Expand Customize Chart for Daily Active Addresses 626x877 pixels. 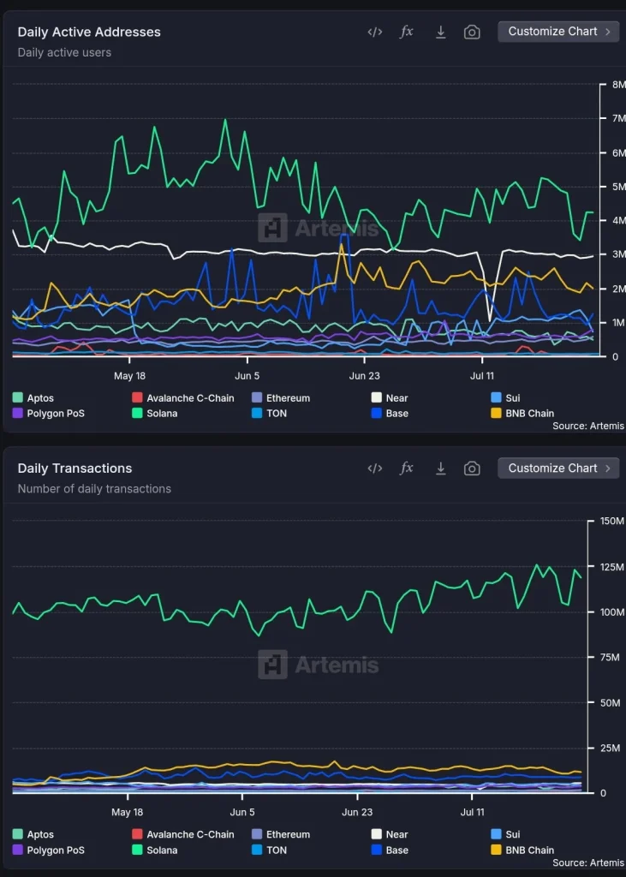pyautogui.click(x=558, y=32)
